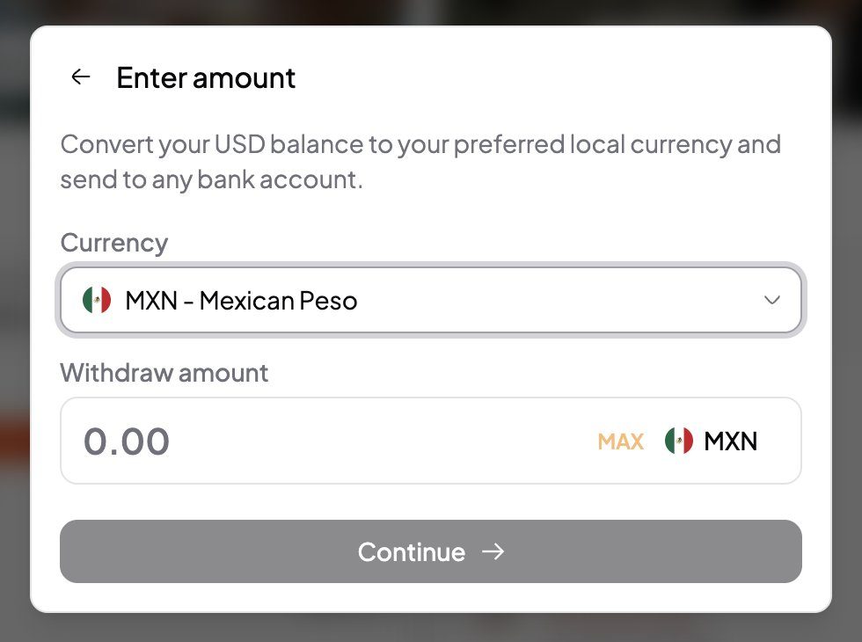Viewport: 862px width, 642px height.
Task: Click the "MXN - Mexican Peso" text
Action: [x=241, y=301]
